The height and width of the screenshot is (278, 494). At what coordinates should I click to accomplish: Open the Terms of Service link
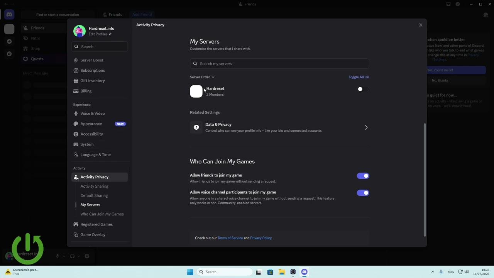point(230,238)
